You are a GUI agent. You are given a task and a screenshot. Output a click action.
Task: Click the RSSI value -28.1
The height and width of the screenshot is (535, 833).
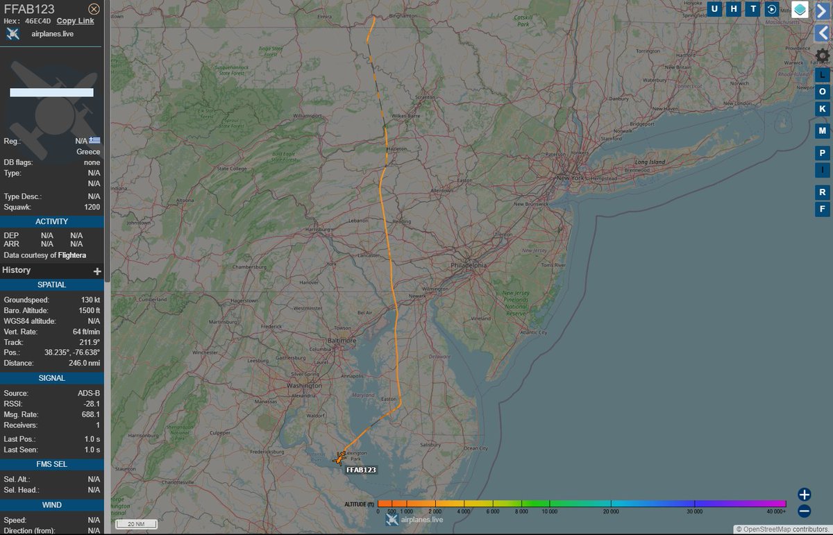point(92,403)
